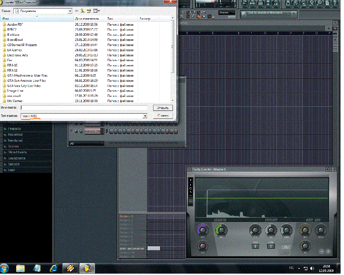Toggle first step button of bottom channel
This screenshot has width=344, height=275.
pyautogui.click(x=111, y=131)
